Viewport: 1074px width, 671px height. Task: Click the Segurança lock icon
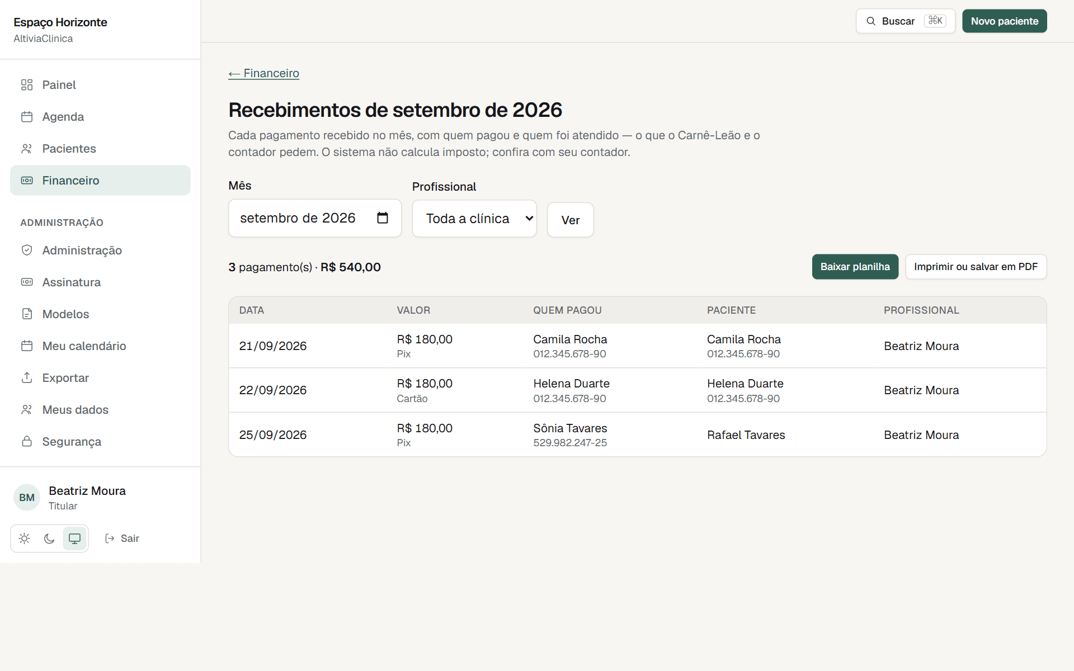tap(27, 442)
